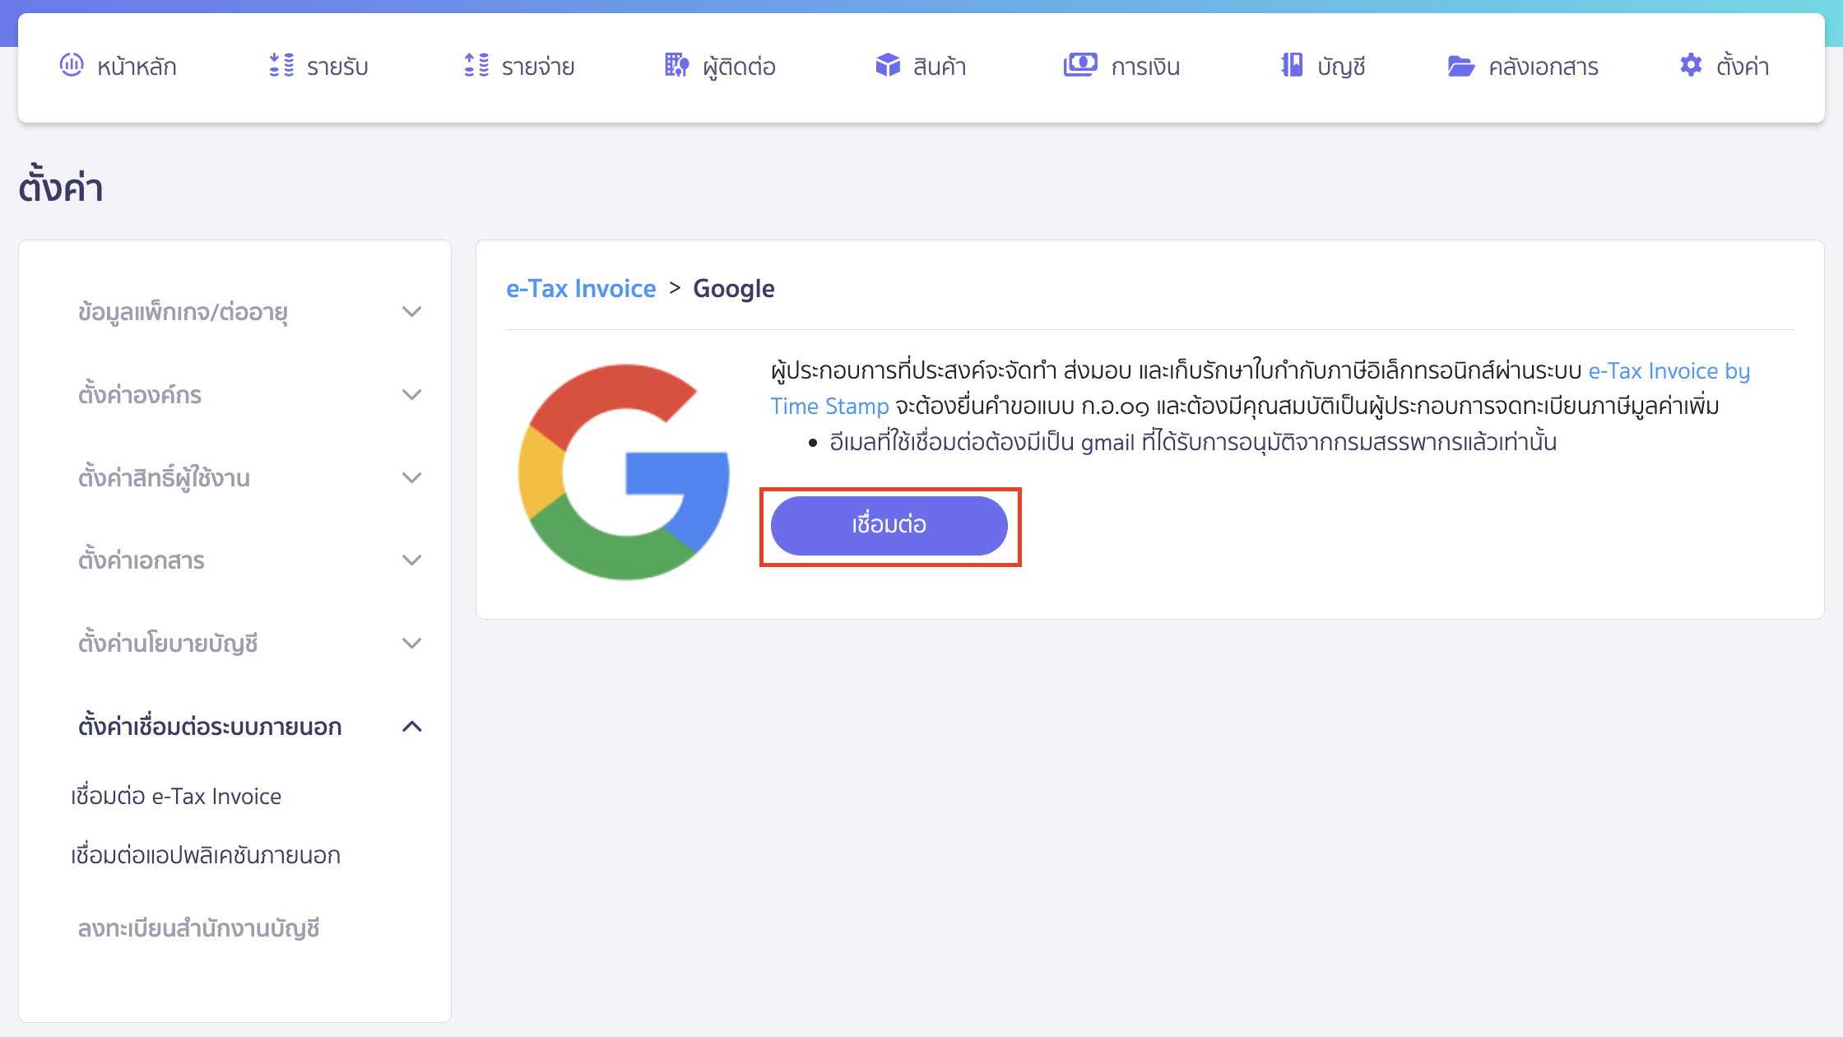Click the accounting book icon

pos(1292,65)
